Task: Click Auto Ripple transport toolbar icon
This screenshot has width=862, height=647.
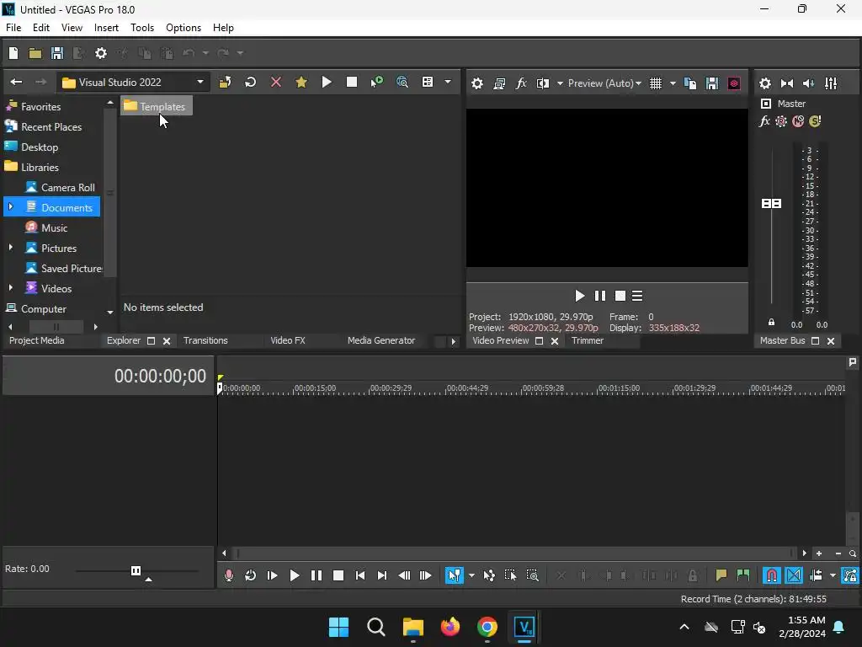Action: (x=816, y=575)
